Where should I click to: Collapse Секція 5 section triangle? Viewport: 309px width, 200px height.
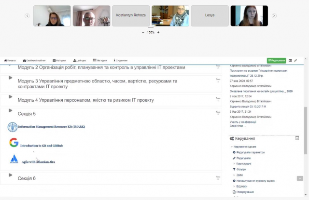pyautogui.click(x=11, y=110)
